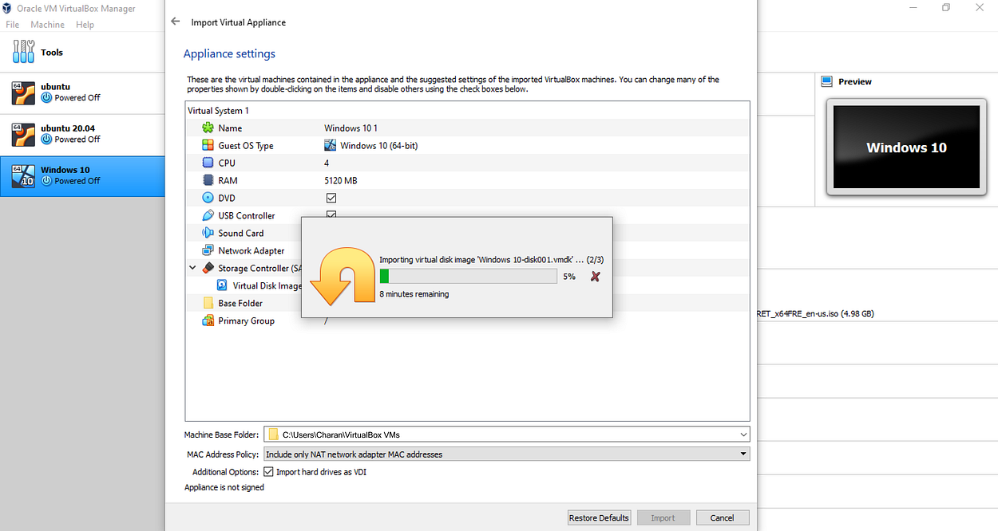This screenshot has width=998, height=531.
Task: Click the RAM memory icon
Action: pyautogui.click(x=208, y=180)
